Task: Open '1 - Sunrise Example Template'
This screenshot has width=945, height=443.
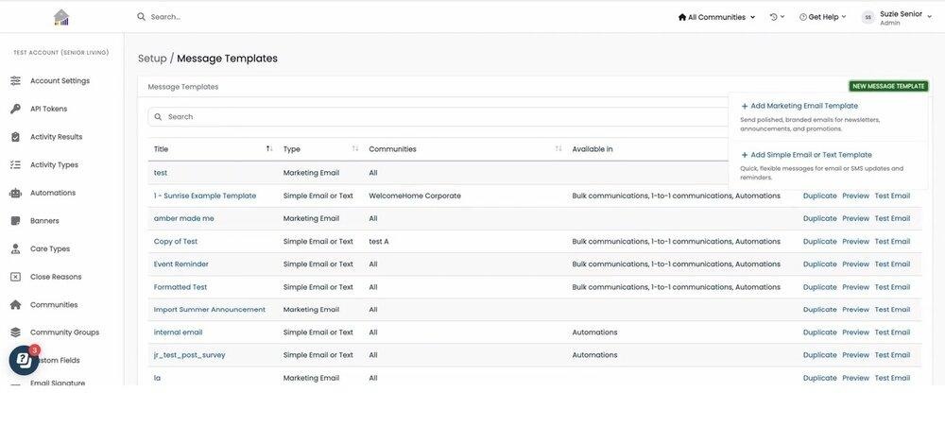Action: click(x=205, y=196)
